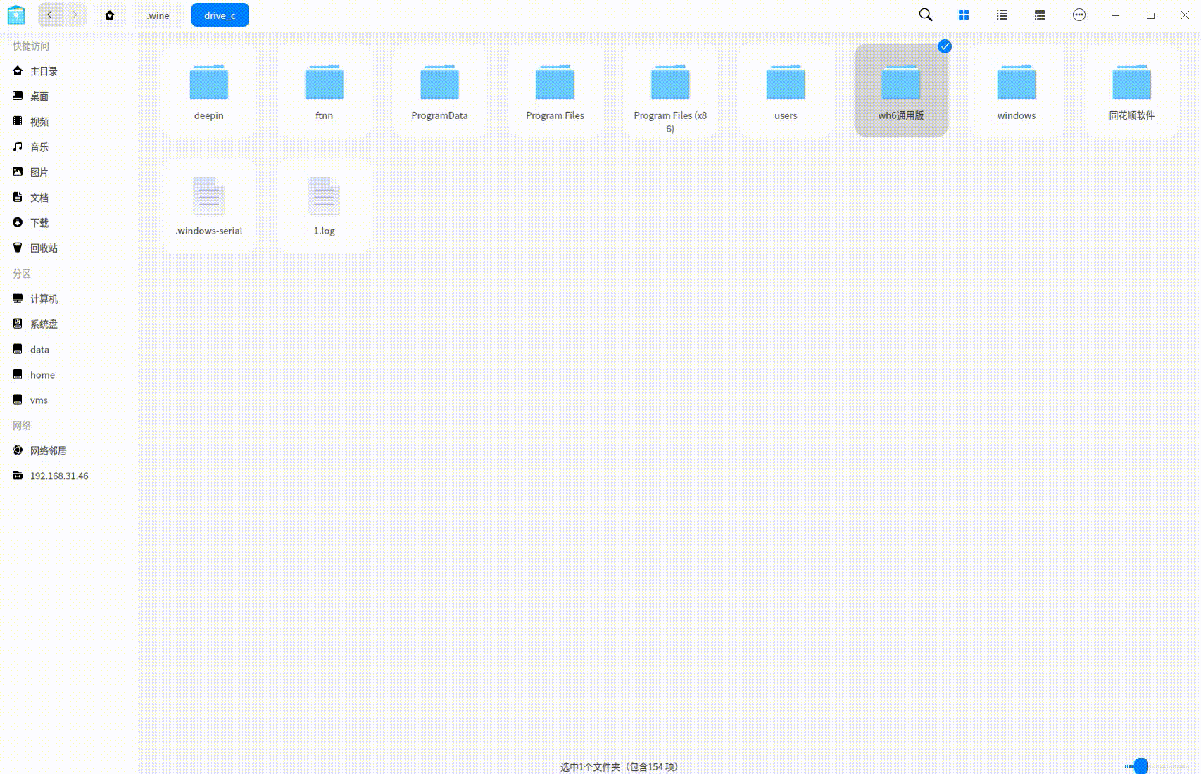Select the wh6通用版 folder icon
1201x774 pixels.
901,82
